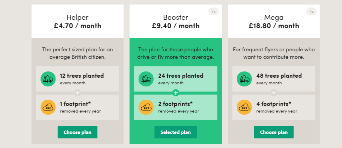Click the CO2 cloud icon in Booster plan
The width and height of the screenshot is (342, 148).
coord(146,107)
